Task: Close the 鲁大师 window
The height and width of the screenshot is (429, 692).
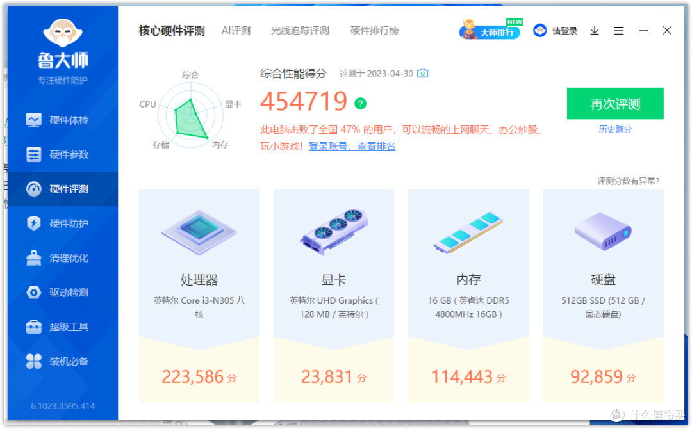Action: (x=667, y=31)
